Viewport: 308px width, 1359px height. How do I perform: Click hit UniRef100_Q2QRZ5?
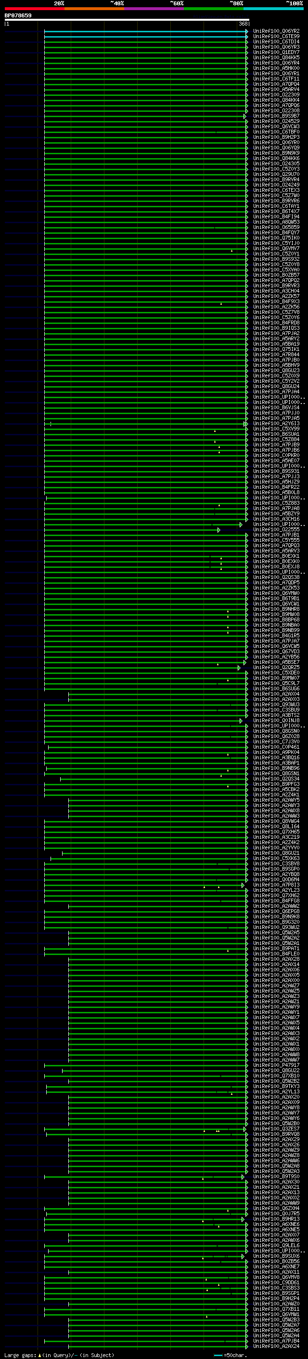pos(276,667)
